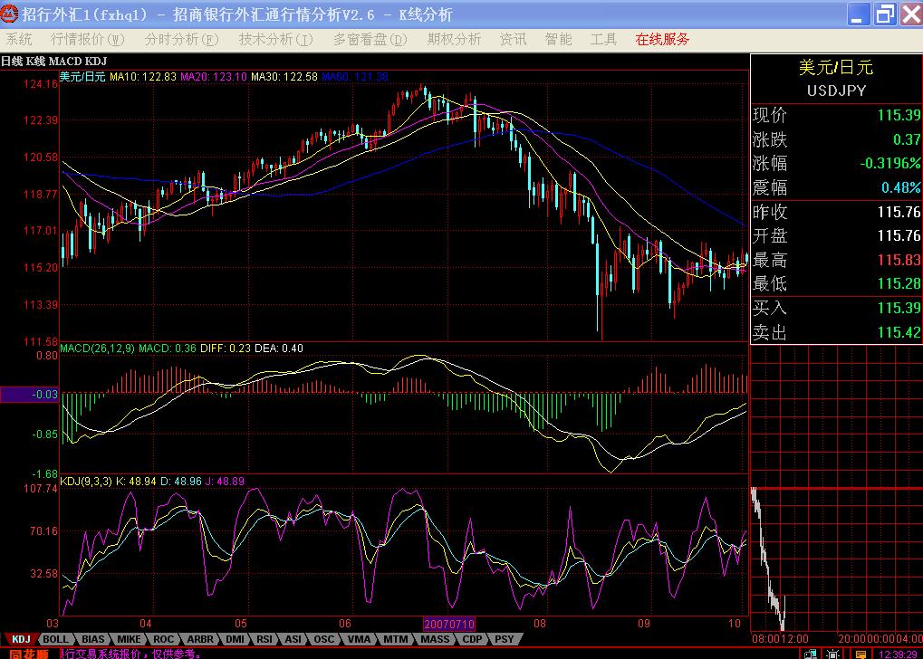The image size is (923, 659).
Task: Switch to the DMI indicator tab
Action: [x=235, y=639]
